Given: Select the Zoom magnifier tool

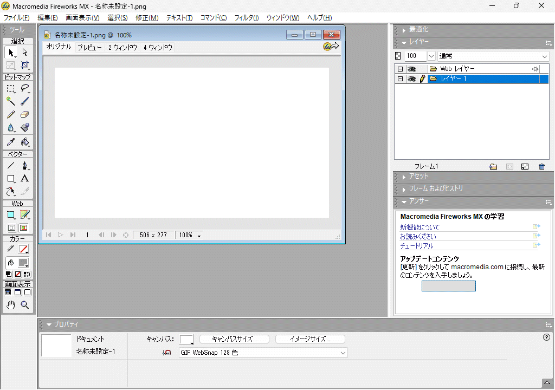Looking at the screenshot, I should [x=24, y=305].
